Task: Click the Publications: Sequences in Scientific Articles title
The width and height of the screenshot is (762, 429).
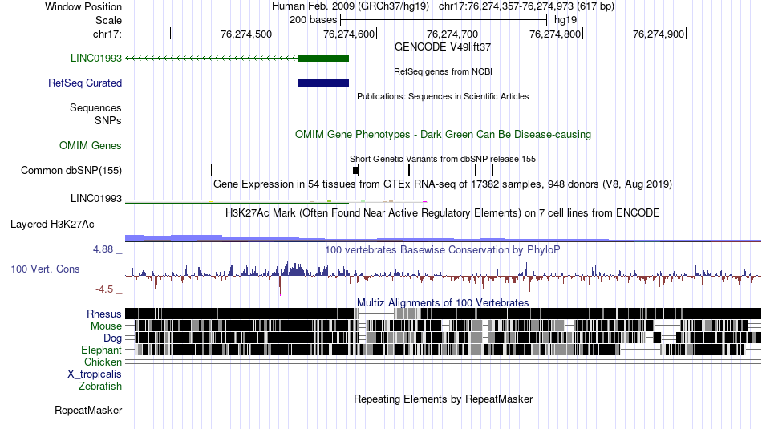Action: point(443,97)
